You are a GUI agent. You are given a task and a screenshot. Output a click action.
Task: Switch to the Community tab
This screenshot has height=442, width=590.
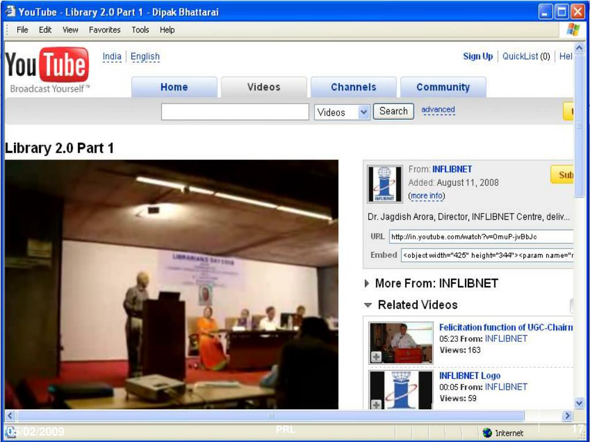coord(443,87)
